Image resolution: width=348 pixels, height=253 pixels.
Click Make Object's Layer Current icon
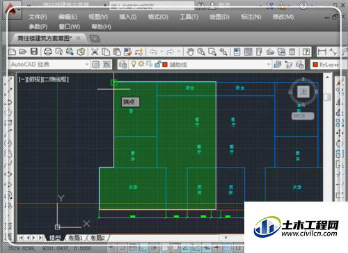278,64
